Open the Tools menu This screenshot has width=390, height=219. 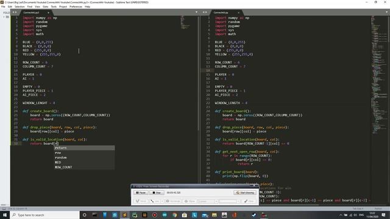(54, 7)
